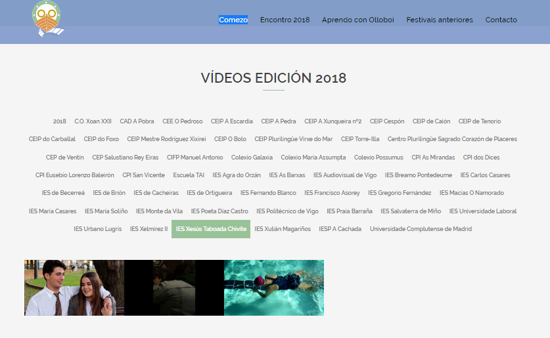Select Universidade Complutense de Madrid filter
Screen dimensions: 550x338
[421, 228]
